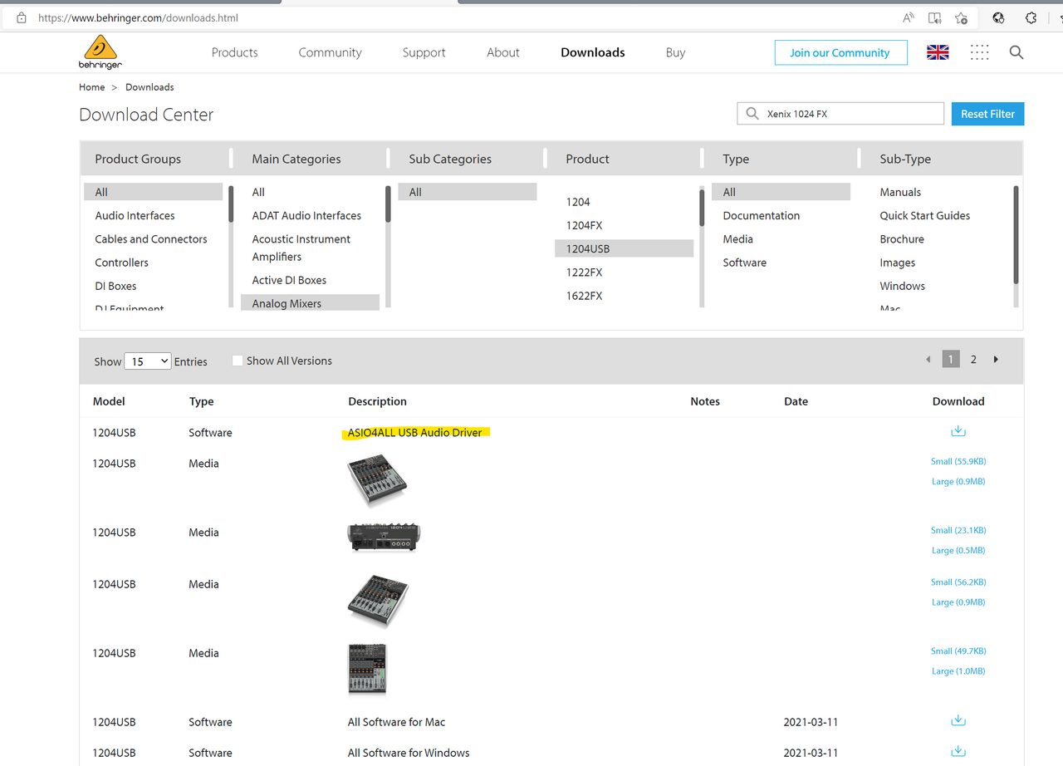The width and height of the screenshot is (1063, 766).
Task: Open the Downloads menu
Action: tap(593, 52)
